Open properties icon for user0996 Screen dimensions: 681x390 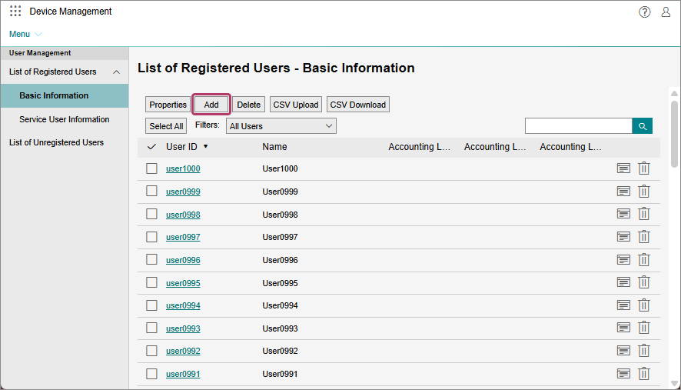[x=623, y=260]
